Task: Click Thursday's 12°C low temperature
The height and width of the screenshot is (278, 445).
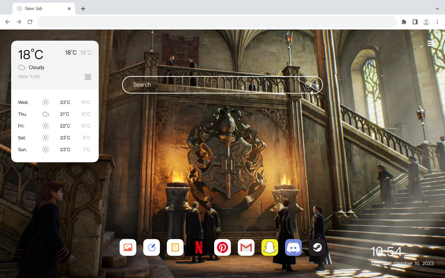Action: click(x=86, y=114)
